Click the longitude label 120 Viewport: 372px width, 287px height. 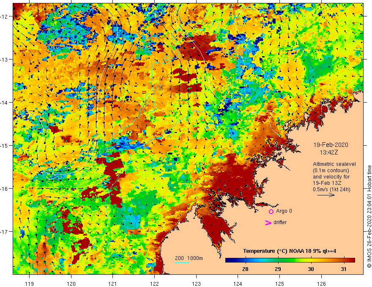(x=71, y=284)
